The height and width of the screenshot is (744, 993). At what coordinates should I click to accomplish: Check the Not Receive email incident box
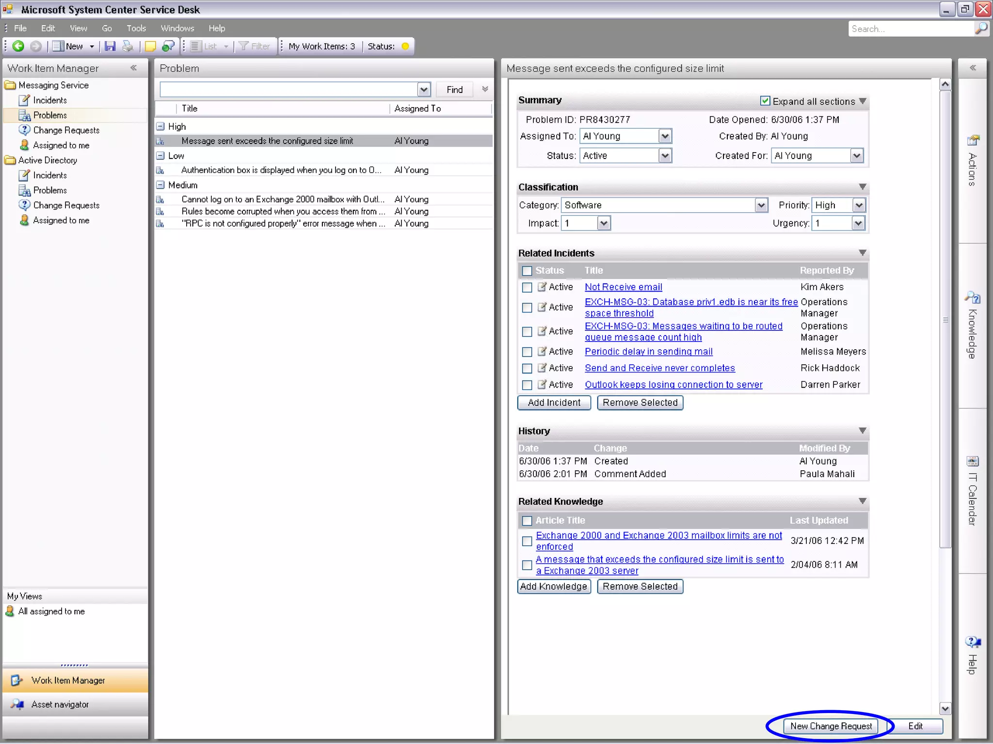point(527,287)
